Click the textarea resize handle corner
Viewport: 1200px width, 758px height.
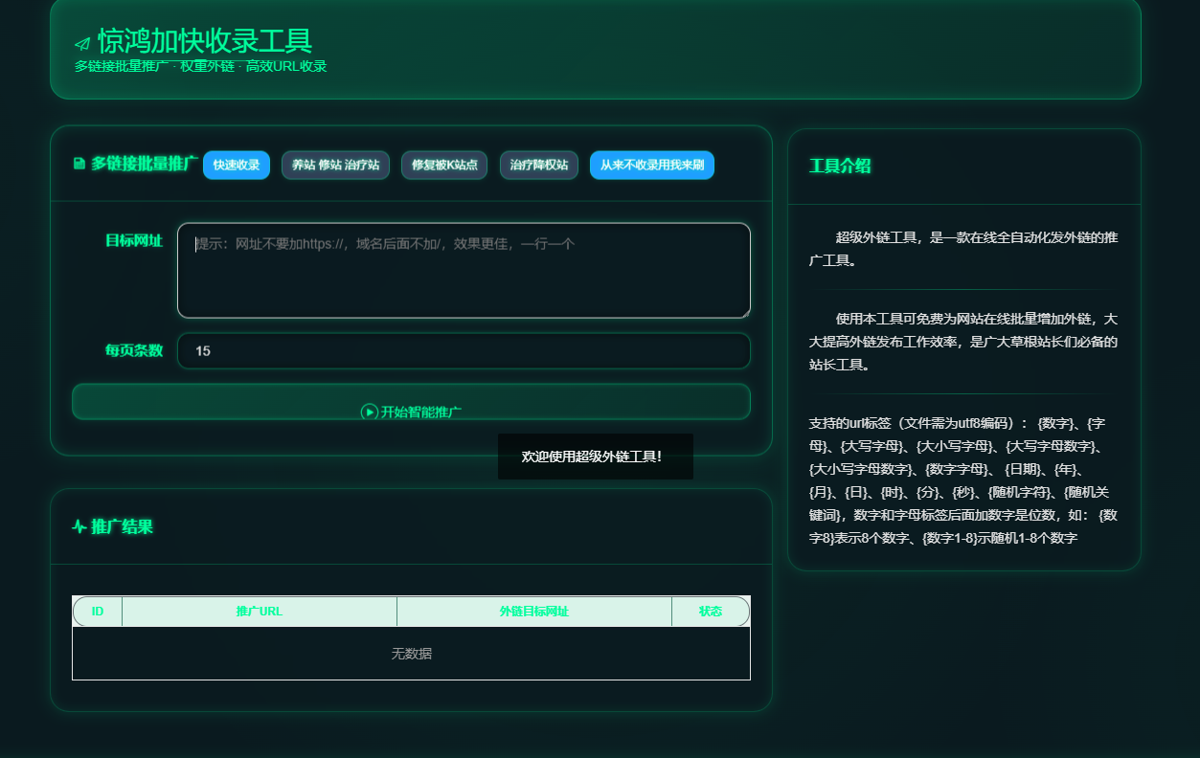(x=744, y=312)
